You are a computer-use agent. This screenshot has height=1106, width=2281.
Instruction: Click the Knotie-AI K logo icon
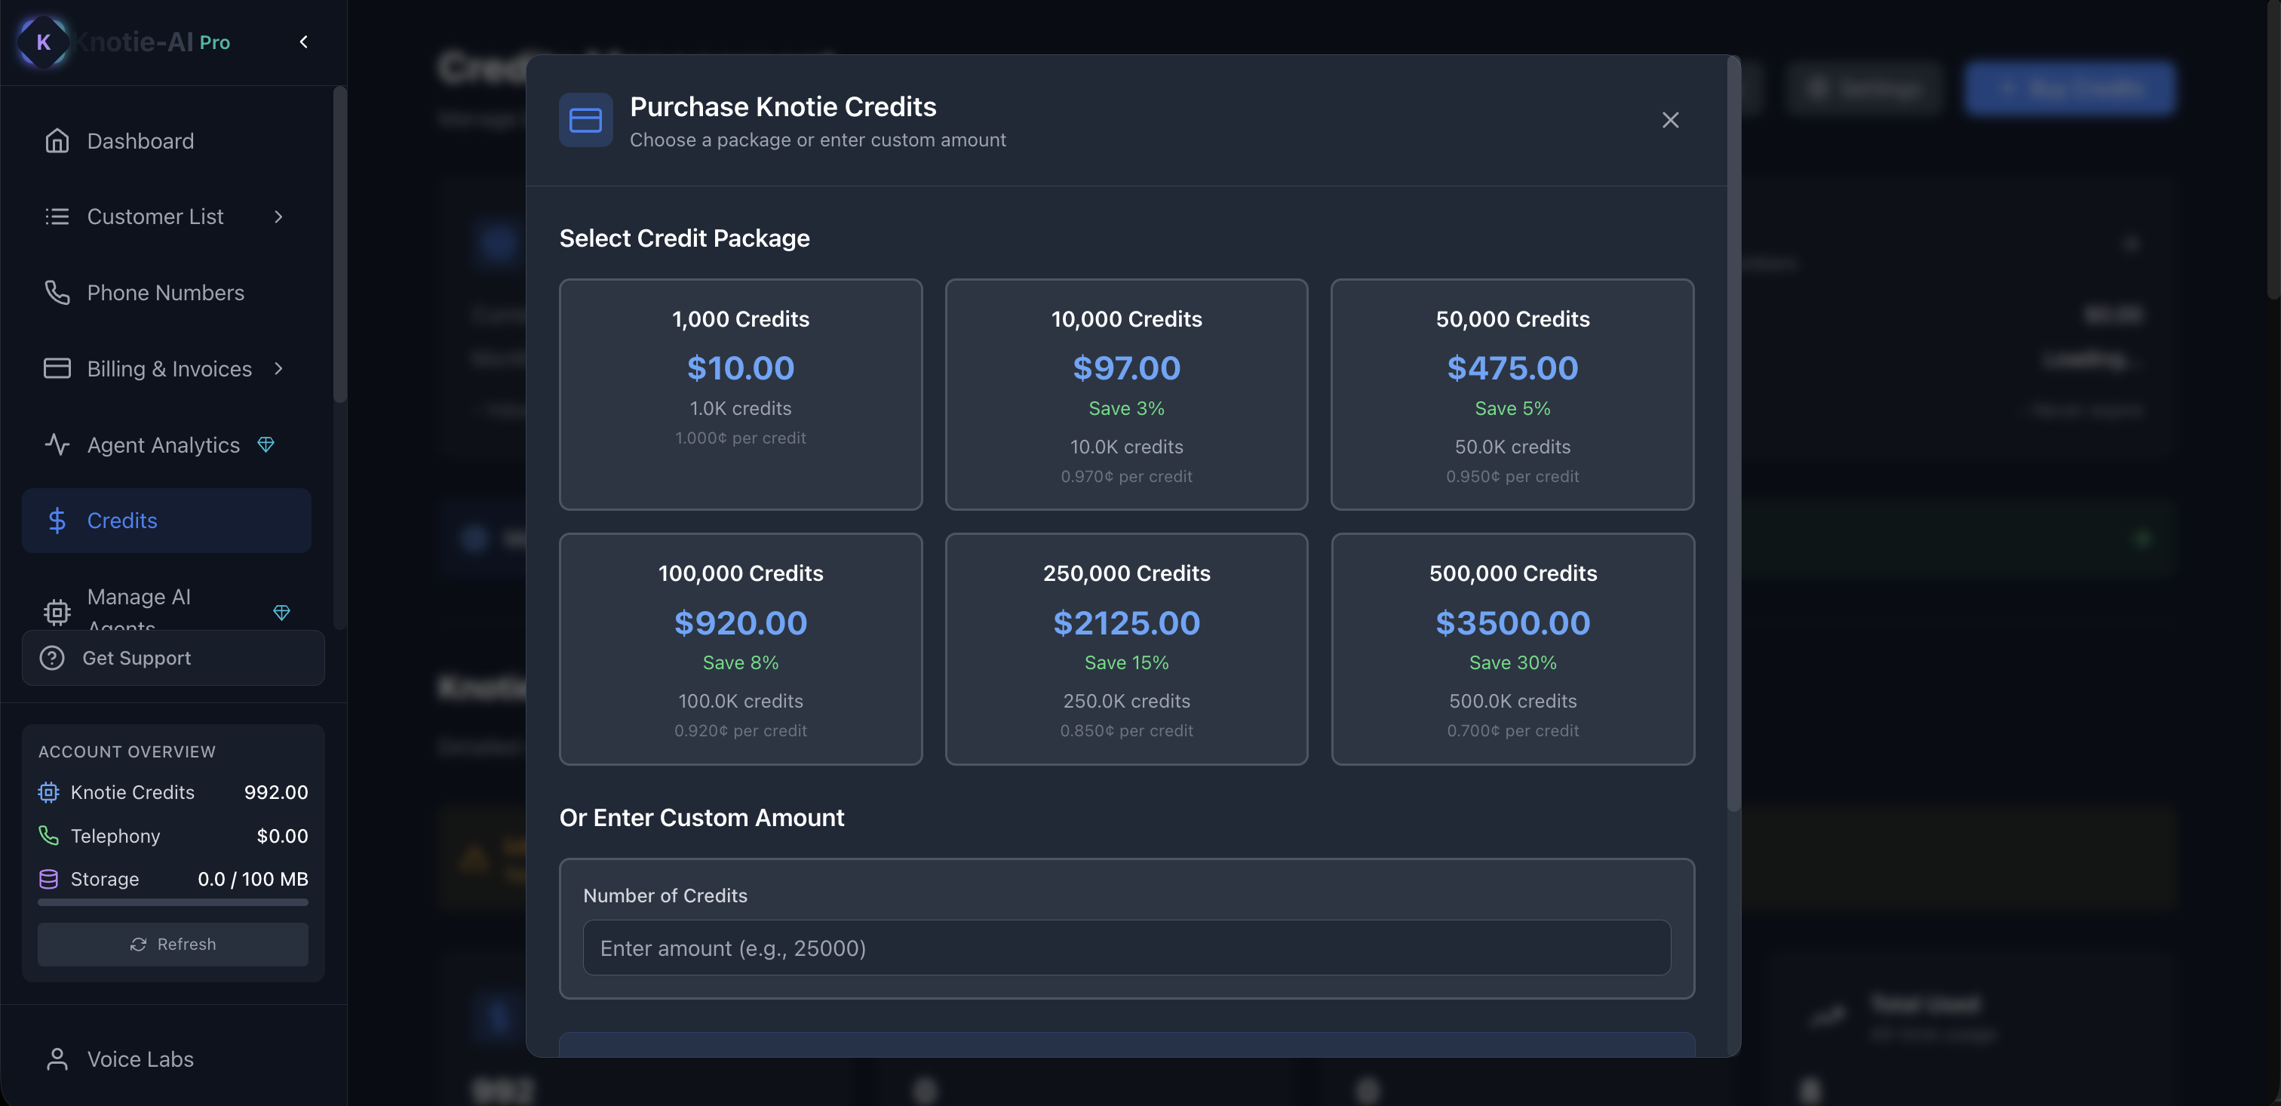coord(42,41)
